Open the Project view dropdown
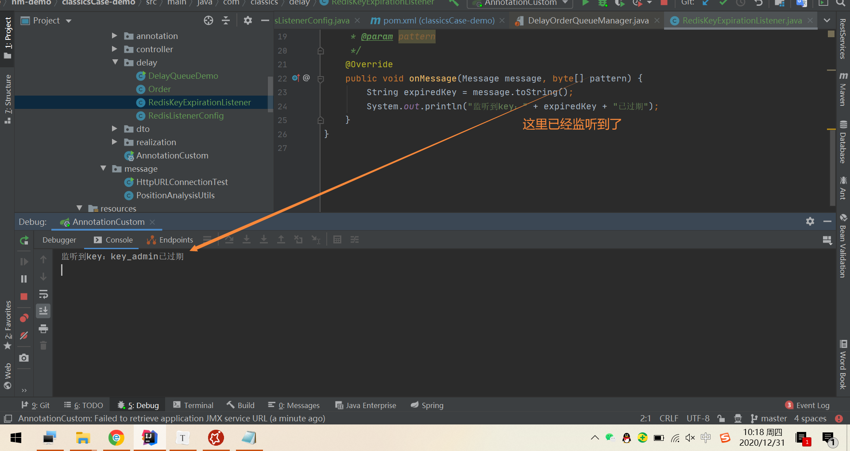Image resolution: width=850 pixels, height=451 pixels. [x=69, y=21]
